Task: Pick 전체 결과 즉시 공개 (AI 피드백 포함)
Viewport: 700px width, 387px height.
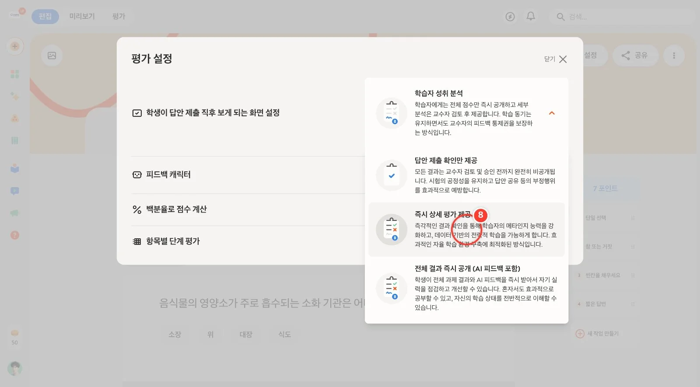Action: 466,288
